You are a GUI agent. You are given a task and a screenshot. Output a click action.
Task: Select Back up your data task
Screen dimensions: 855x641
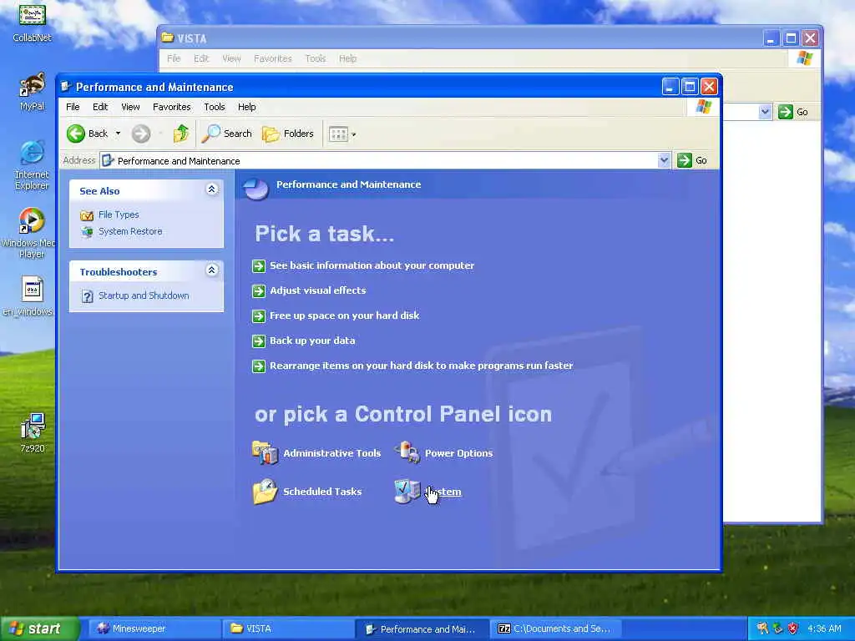(x=312, y=341)
